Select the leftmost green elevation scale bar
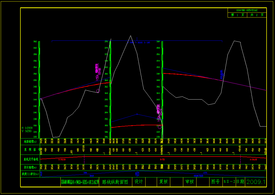 point(39,89)
